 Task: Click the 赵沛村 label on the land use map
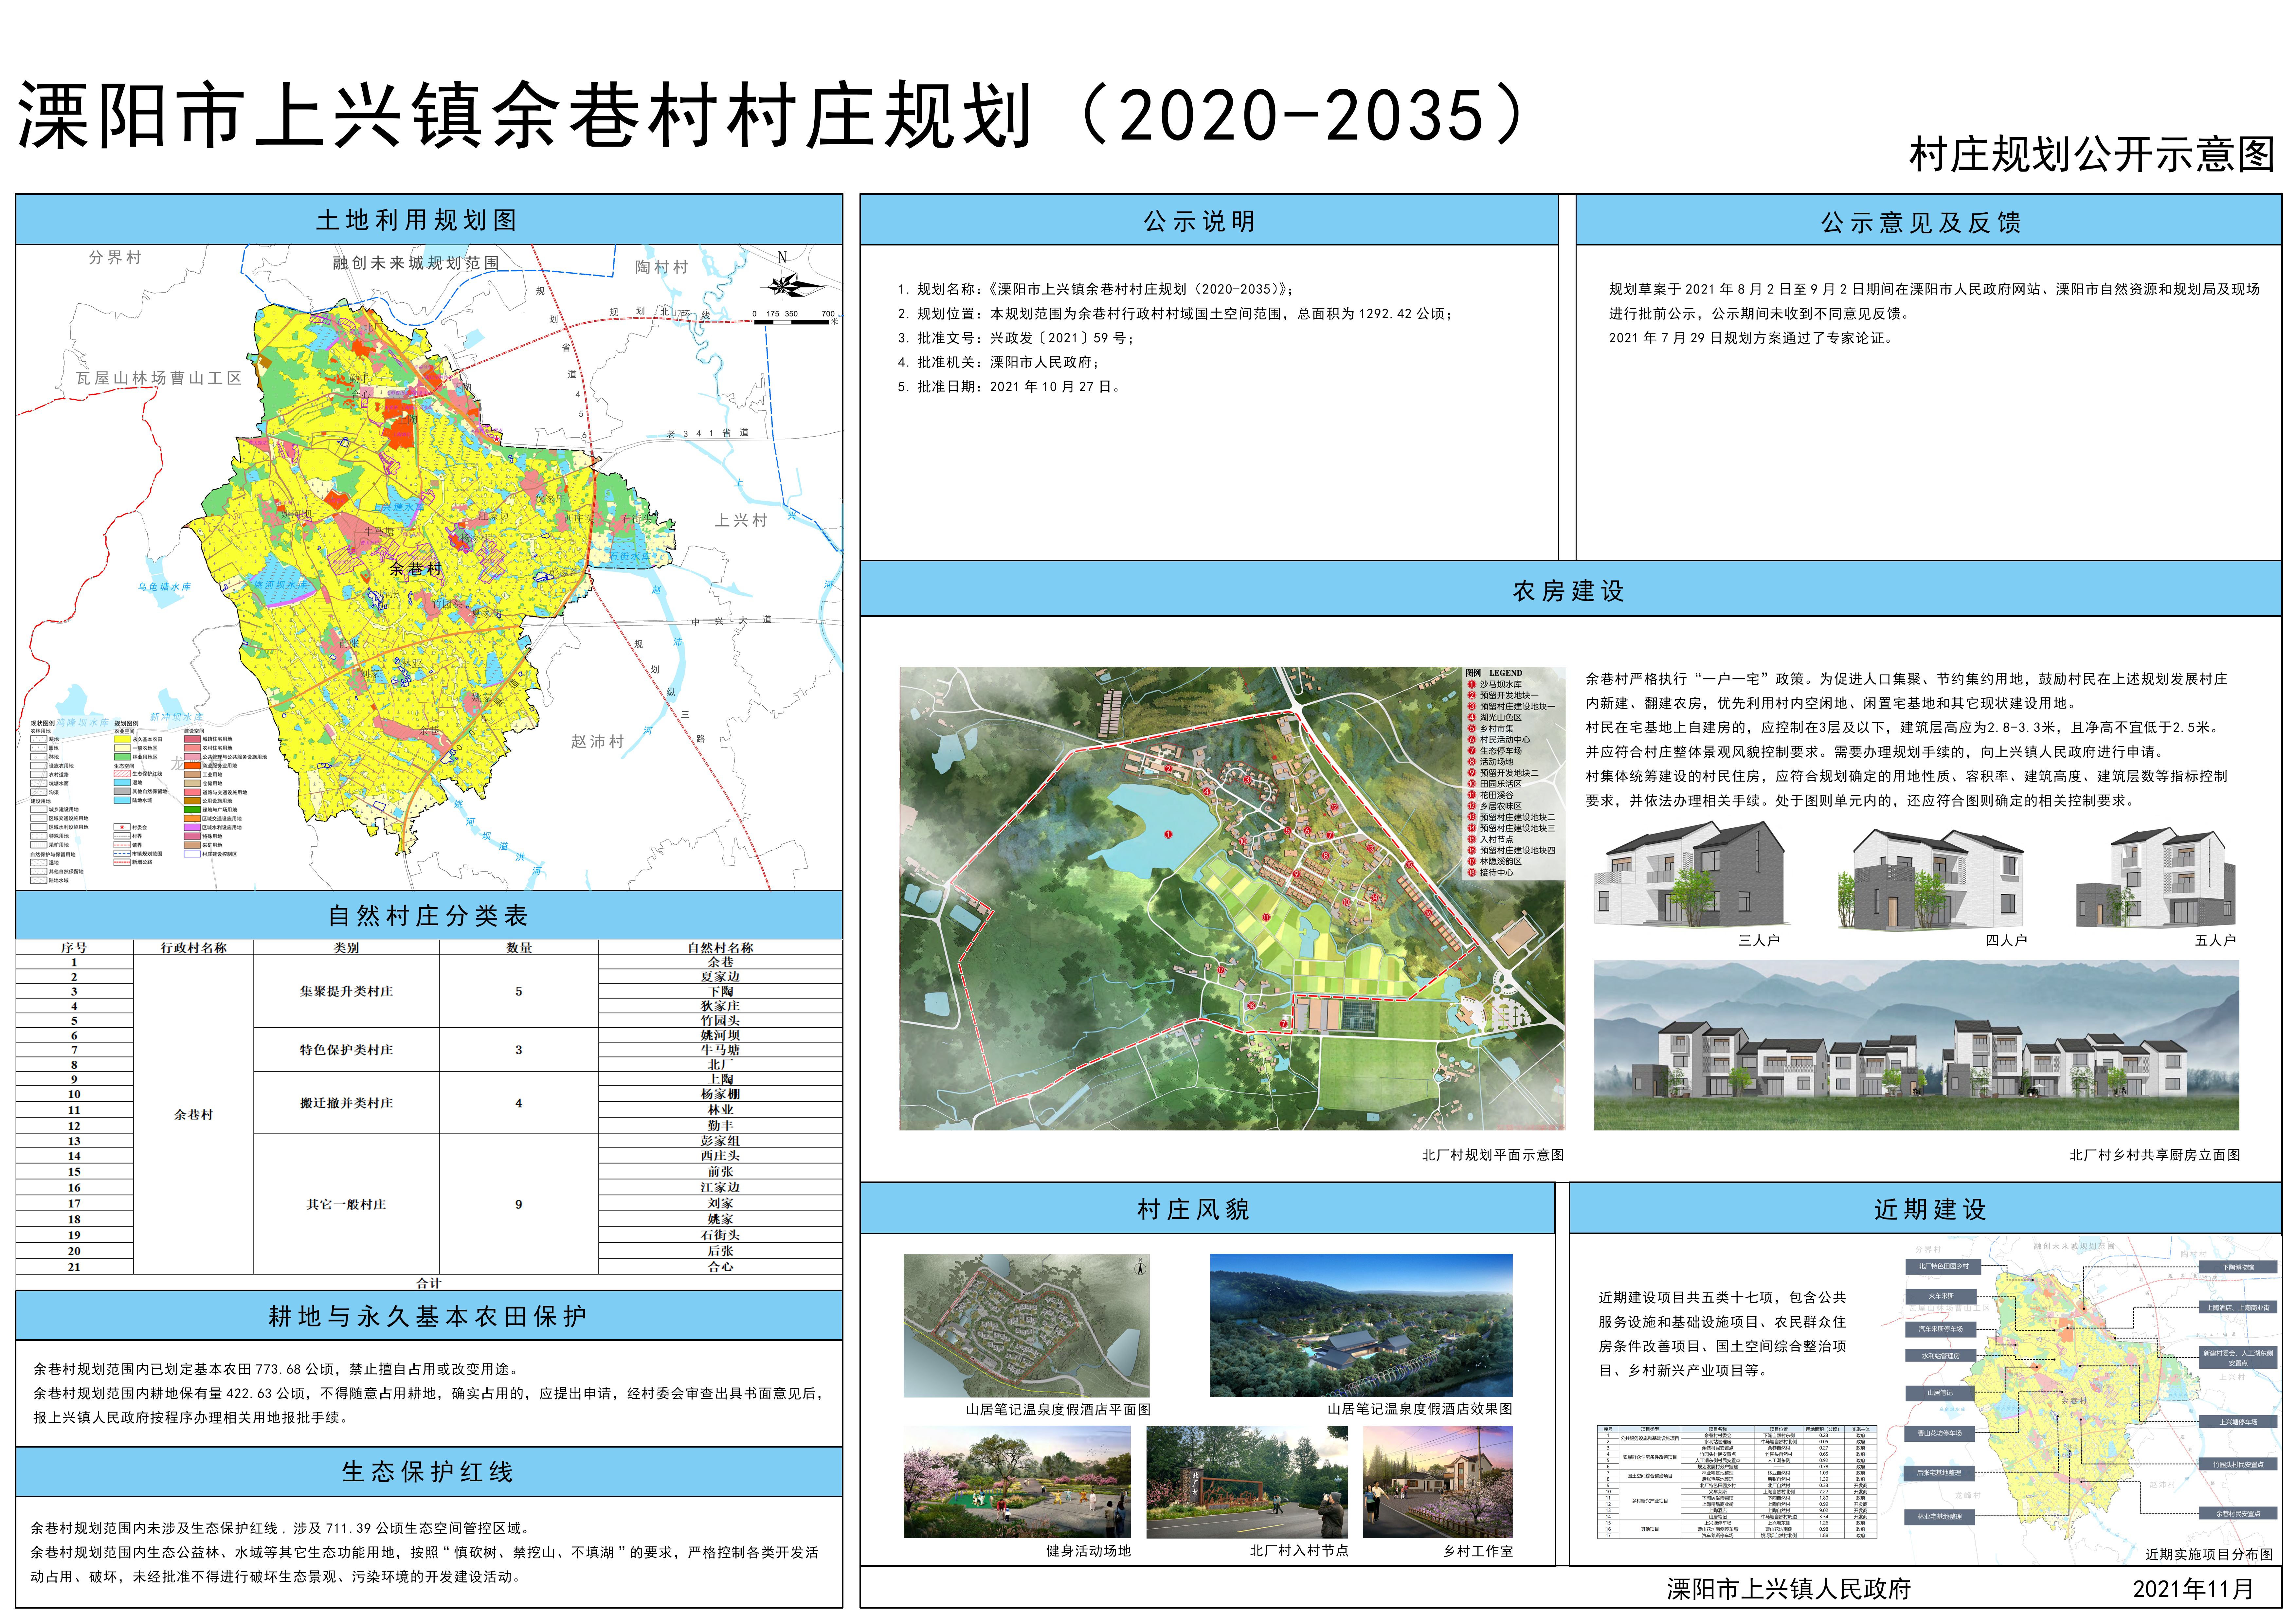[597, 741]
